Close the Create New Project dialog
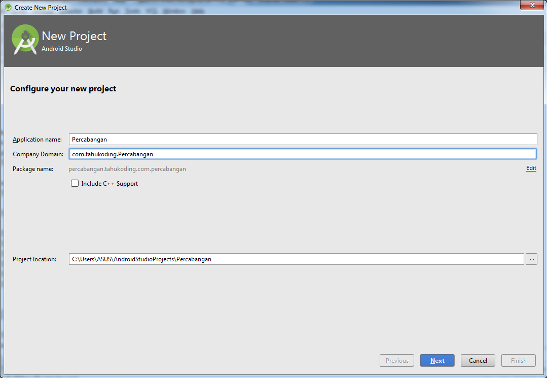The height and width of the screenshot is (378, 547). click(x=532, y=5)
